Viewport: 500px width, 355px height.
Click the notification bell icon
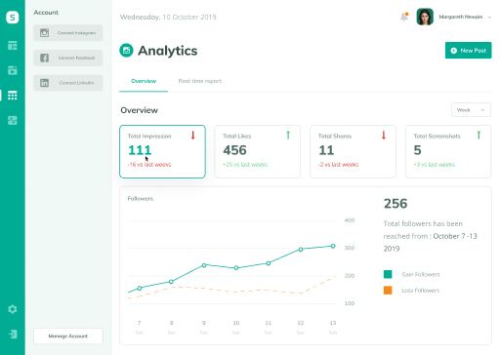click(404, 17)
